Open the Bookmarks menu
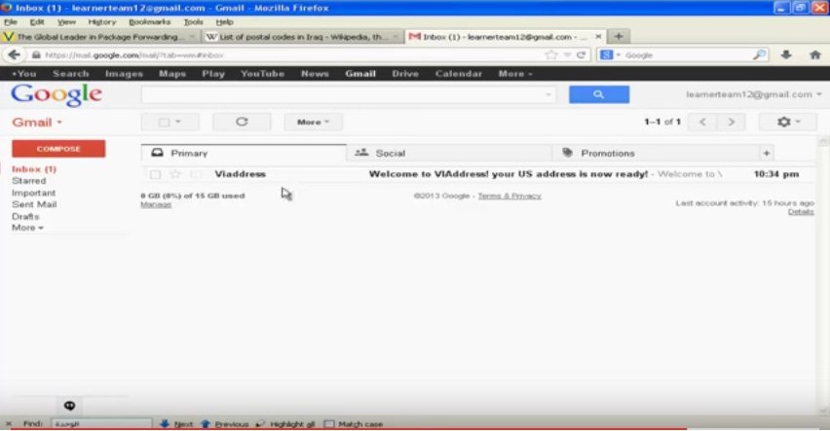This screenshot has height=431, width=830. click(x=150, y=21)
